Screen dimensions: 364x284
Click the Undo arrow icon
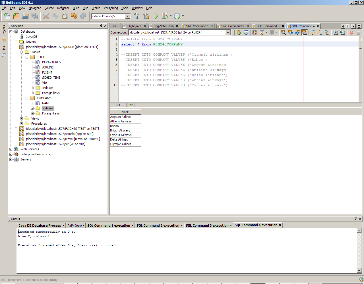click(x=74, y=16)
